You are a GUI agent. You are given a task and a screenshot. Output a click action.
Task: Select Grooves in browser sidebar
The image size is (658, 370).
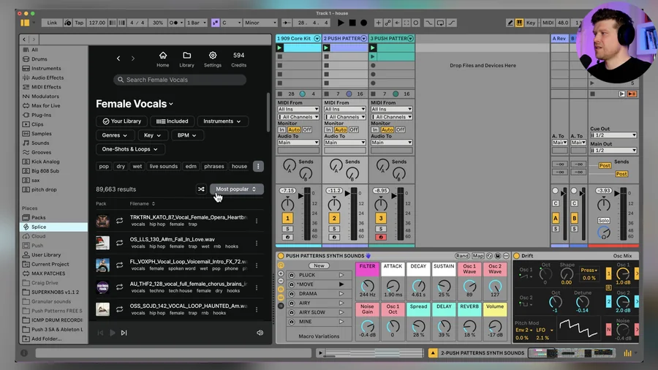41,152
